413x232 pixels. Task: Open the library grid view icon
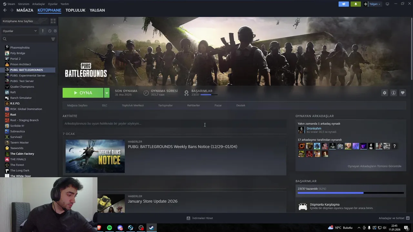tap(53, 21)
